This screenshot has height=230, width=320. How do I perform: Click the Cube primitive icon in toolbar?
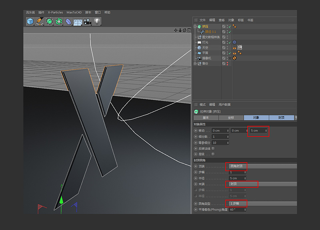tap(30, 21)
